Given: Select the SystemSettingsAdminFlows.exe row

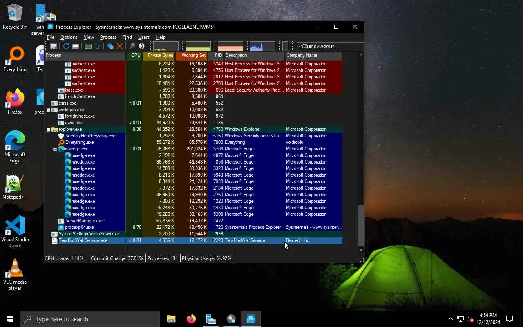Looking at the screenshot, I should 193,234.
